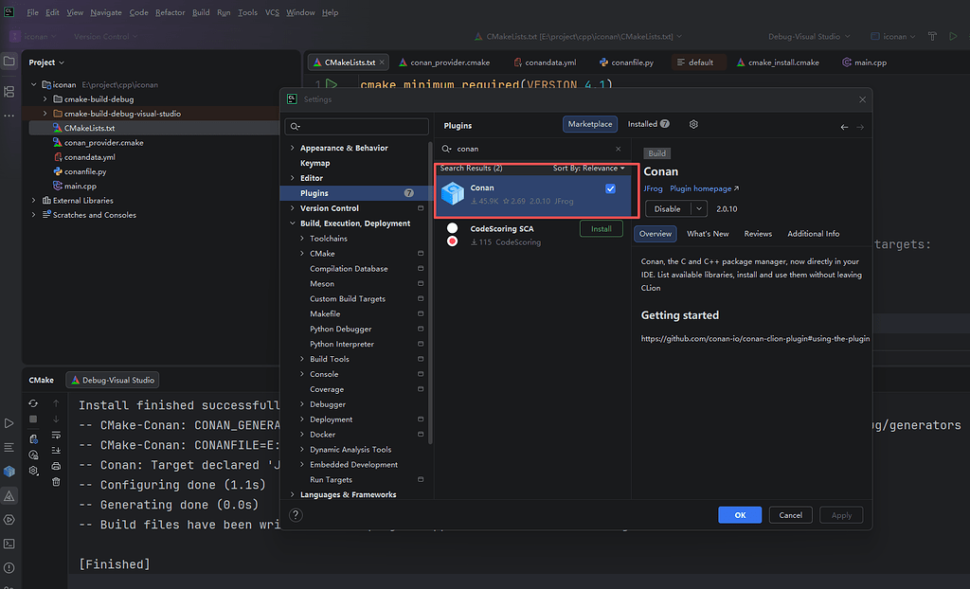Click the OK button
970x589 pixels.
pos(740,515)
